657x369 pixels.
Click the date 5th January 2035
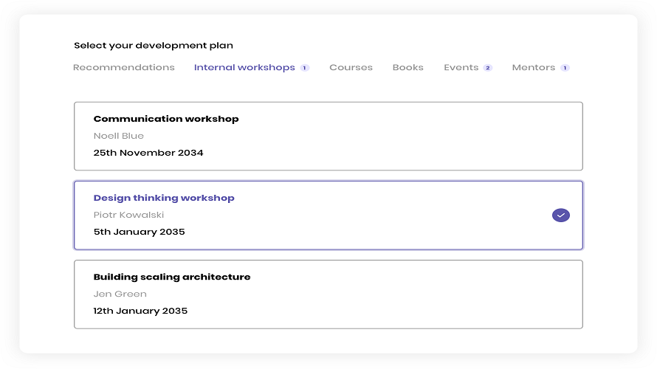139,232
